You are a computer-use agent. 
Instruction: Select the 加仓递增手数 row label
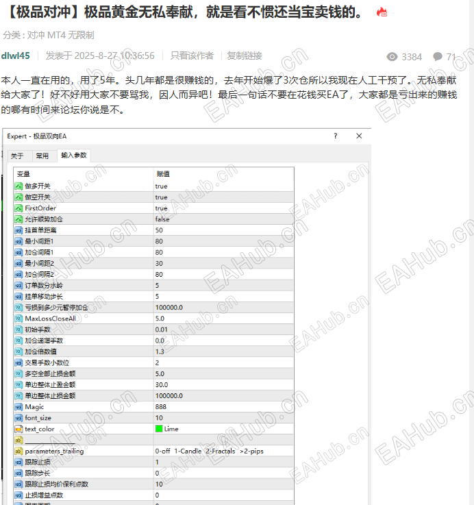(x=44, y=341)
